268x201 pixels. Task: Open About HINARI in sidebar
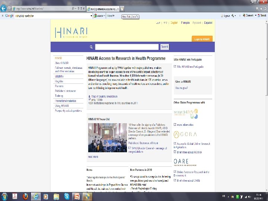(62, 63)
